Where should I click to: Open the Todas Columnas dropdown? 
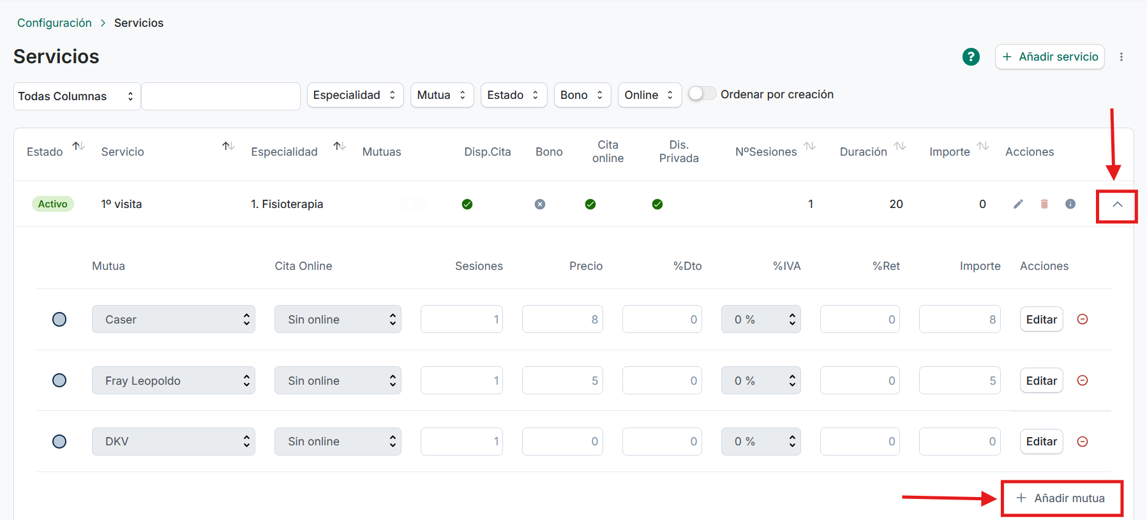click(77, 96)
